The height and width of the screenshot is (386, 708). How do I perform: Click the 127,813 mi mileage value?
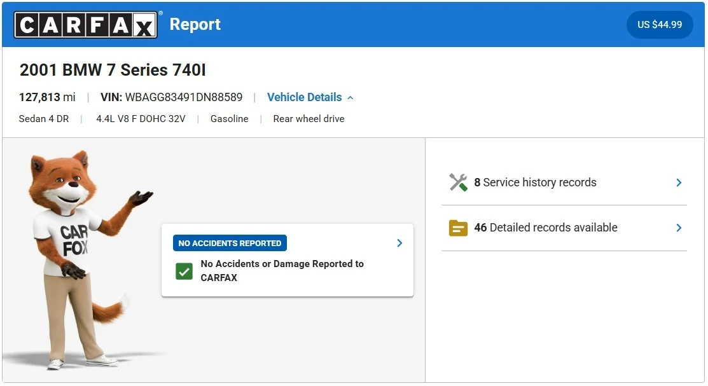coord(47,97)
